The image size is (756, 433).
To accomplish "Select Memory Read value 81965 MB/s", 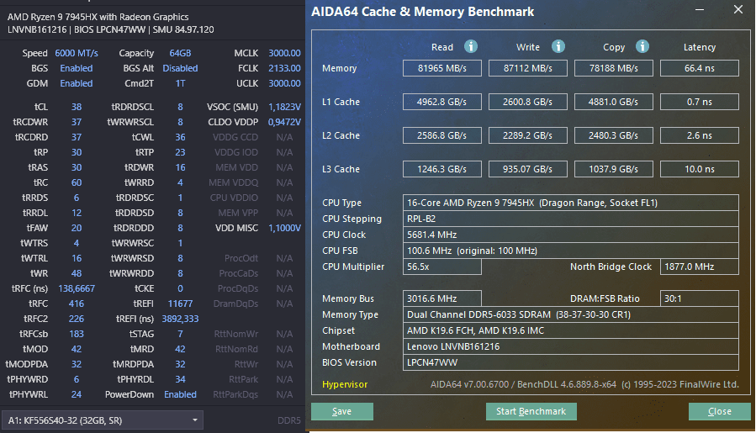I will click(442, 68).
